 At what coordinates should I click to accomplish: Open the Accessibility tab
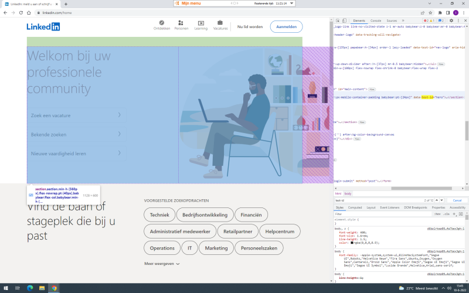[457, 207]
